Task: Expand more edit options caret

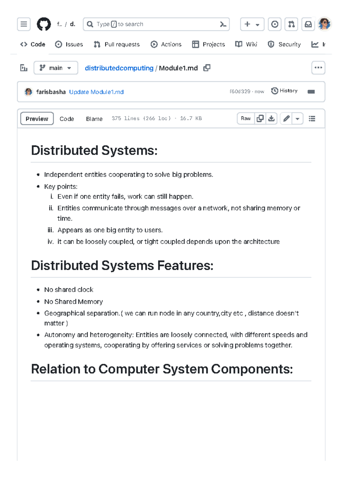Action: [x=297, y=119]
